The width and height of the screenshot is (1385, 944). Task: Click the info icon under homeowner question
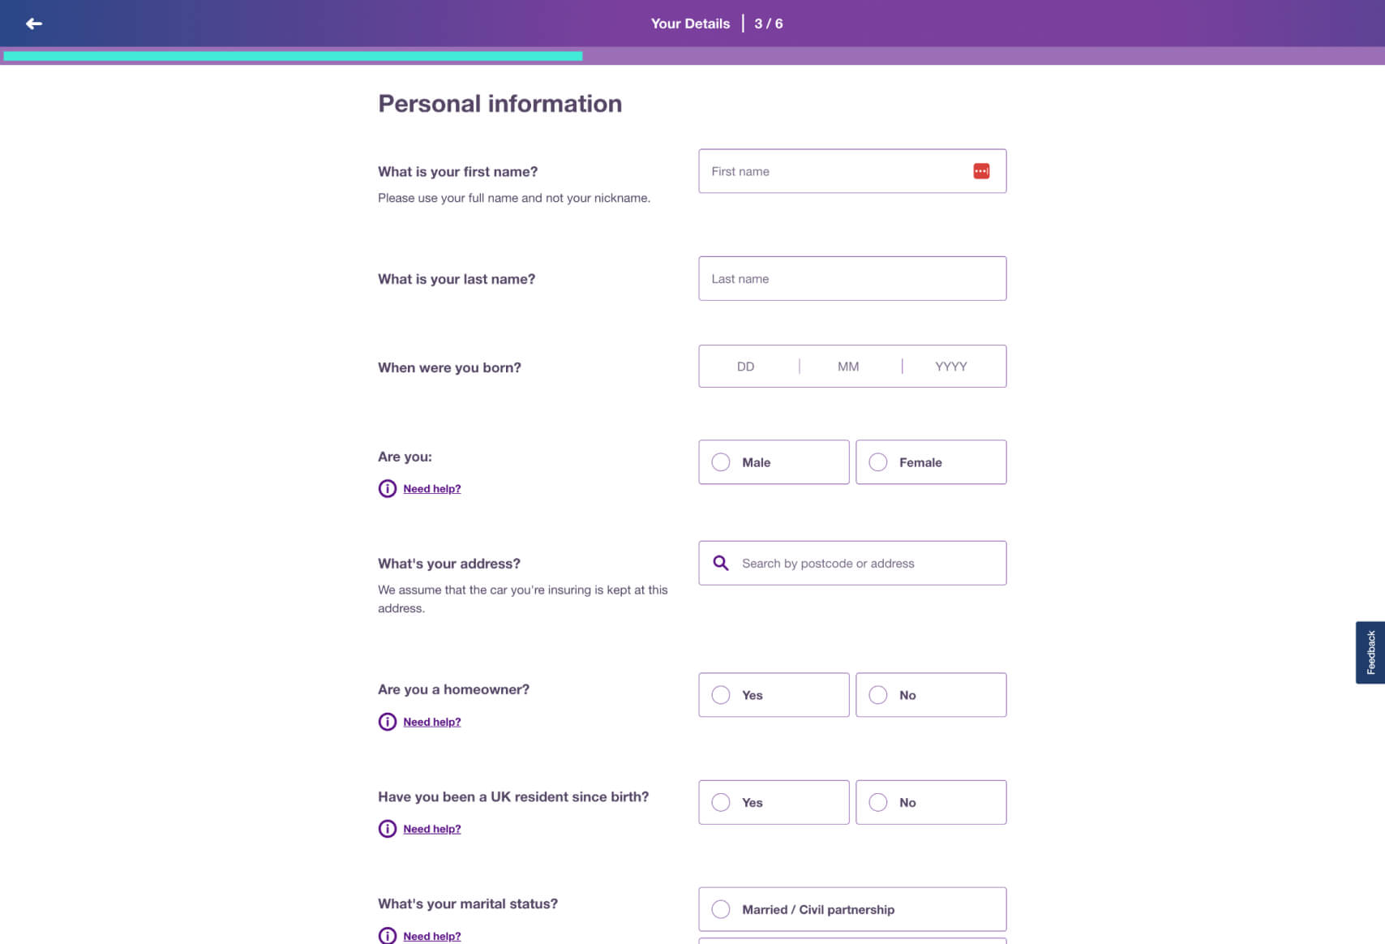tap(388, 722)
